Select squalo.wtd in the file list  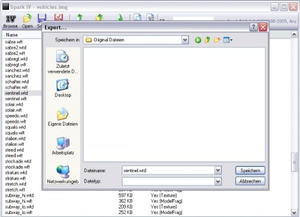tap(16, 127)
